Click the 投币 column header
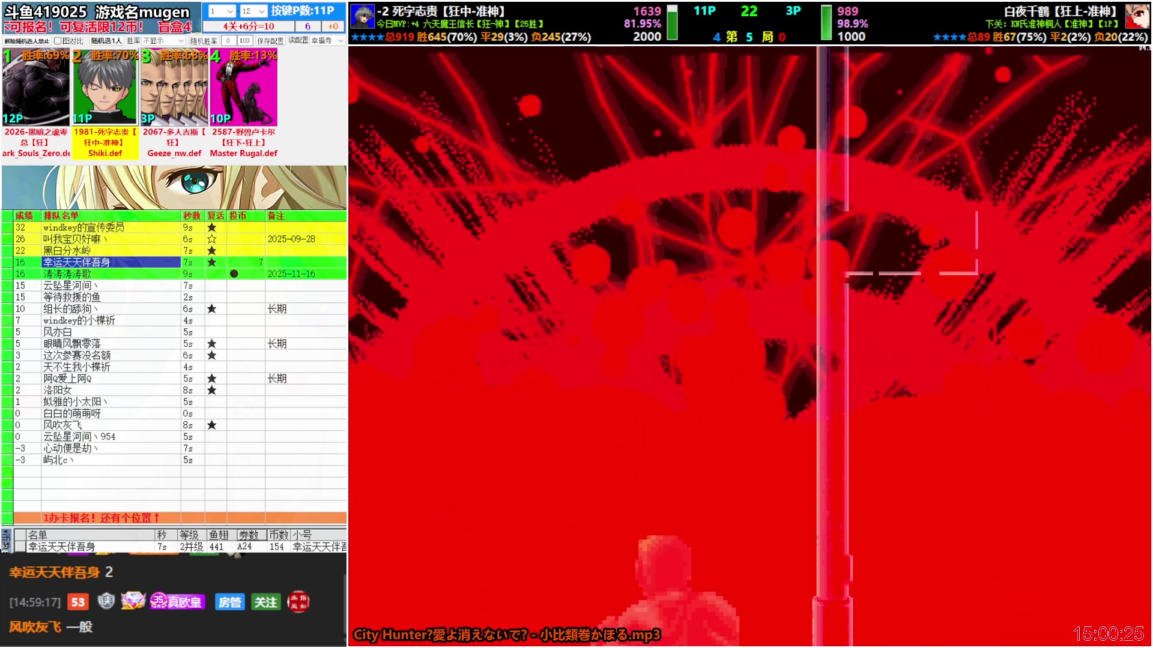Image resolution: width=1153 pixels, height=648 pixels. 246,215
